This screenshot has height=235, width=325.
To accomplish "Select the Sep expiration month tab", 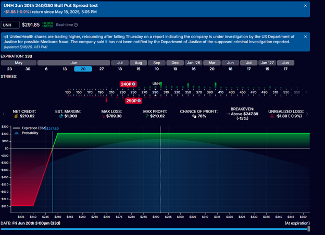I will [x=157, y=63].
